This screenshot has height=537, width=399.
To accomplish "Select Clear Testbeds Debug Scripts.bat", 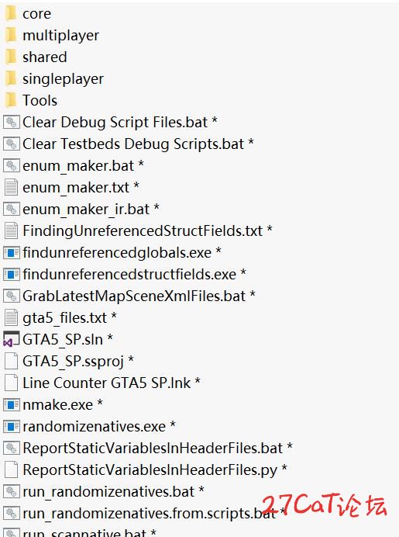I will tap(133, 144).
